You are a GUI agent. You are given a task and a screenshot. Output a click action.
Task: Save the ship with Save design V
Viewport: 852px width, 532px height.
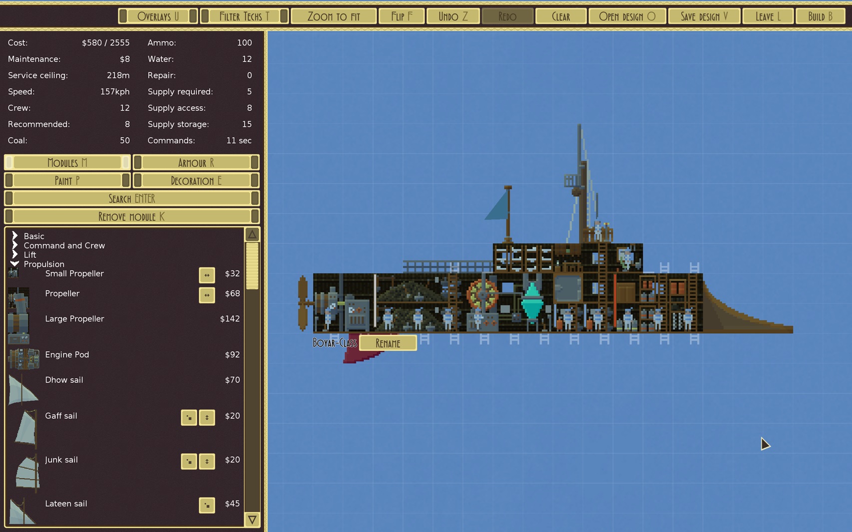pos(704,16)
